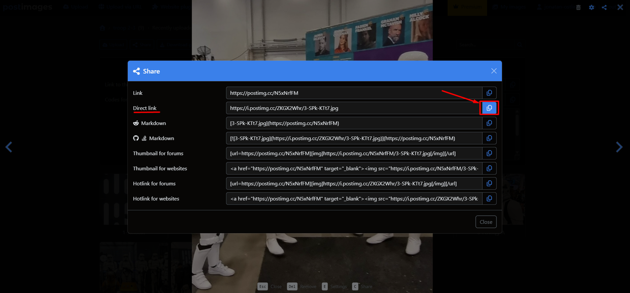Screen dimensions: 630x293
Task: Click the Close button in Share dialog
Action: [486, 222]
